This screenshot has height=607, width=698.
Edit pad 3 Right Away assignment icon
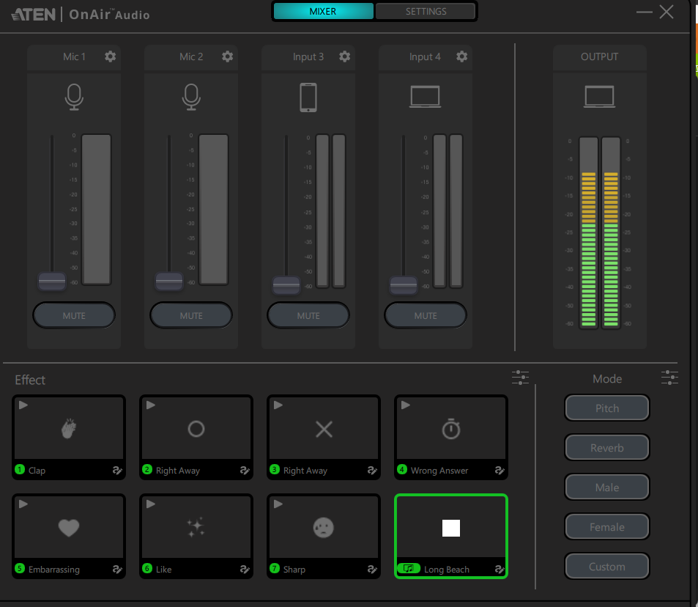coord(372,470)
